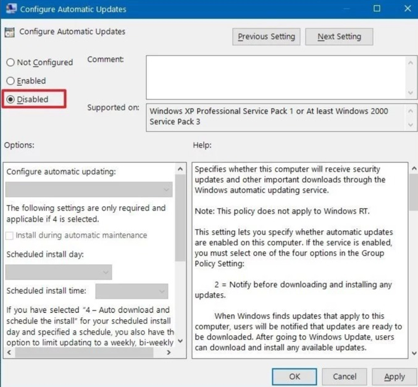418x387 pixels.
Task: Open the Scheduled install time dropdown
Action: (x=132, y=291)
